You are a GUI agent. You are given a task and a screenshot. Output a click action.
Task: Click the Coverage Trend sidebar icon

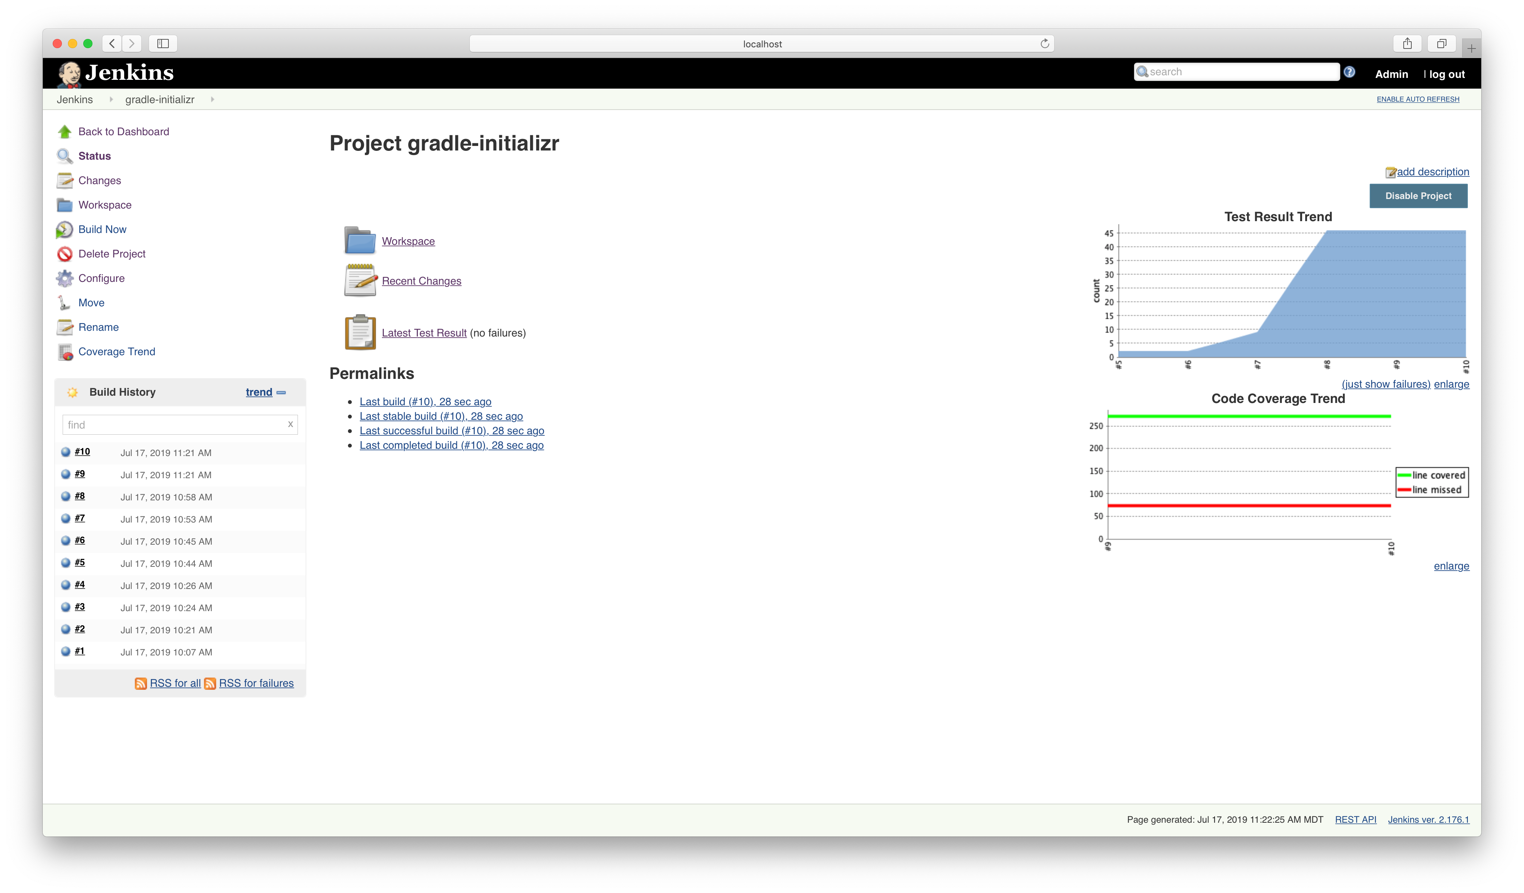(x=65, y=352)
